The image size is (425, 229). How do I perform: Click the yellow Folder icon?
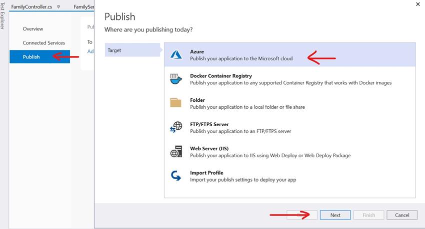[175, 103]
